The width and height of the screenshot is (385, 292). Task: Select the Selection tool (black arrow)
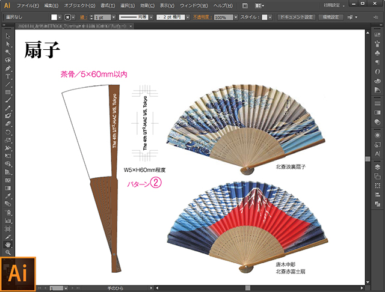pos(8,36)
